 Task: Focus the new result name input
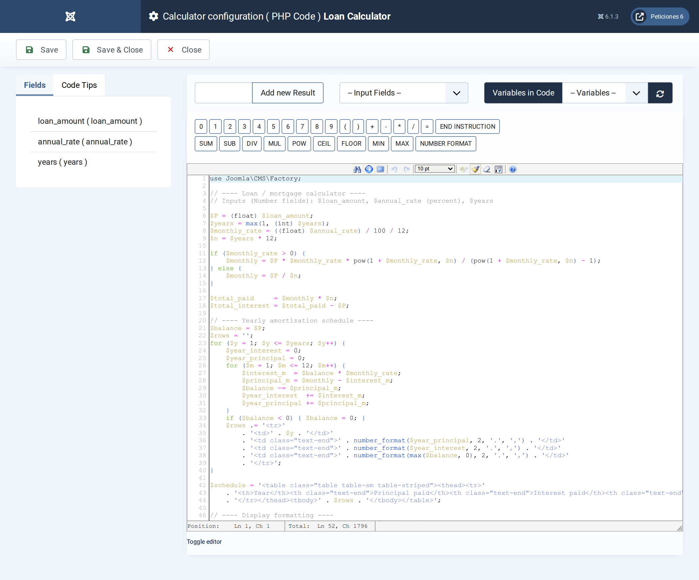[223, 93]
